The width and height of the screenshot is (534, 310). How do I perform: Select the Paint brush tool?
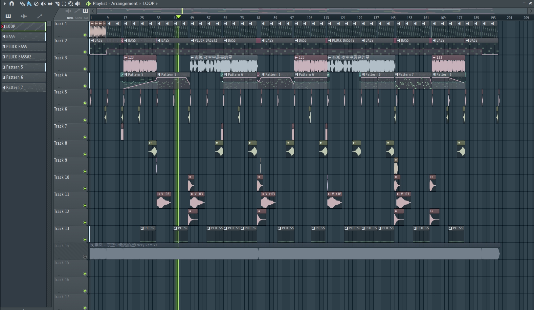(29, 4)
